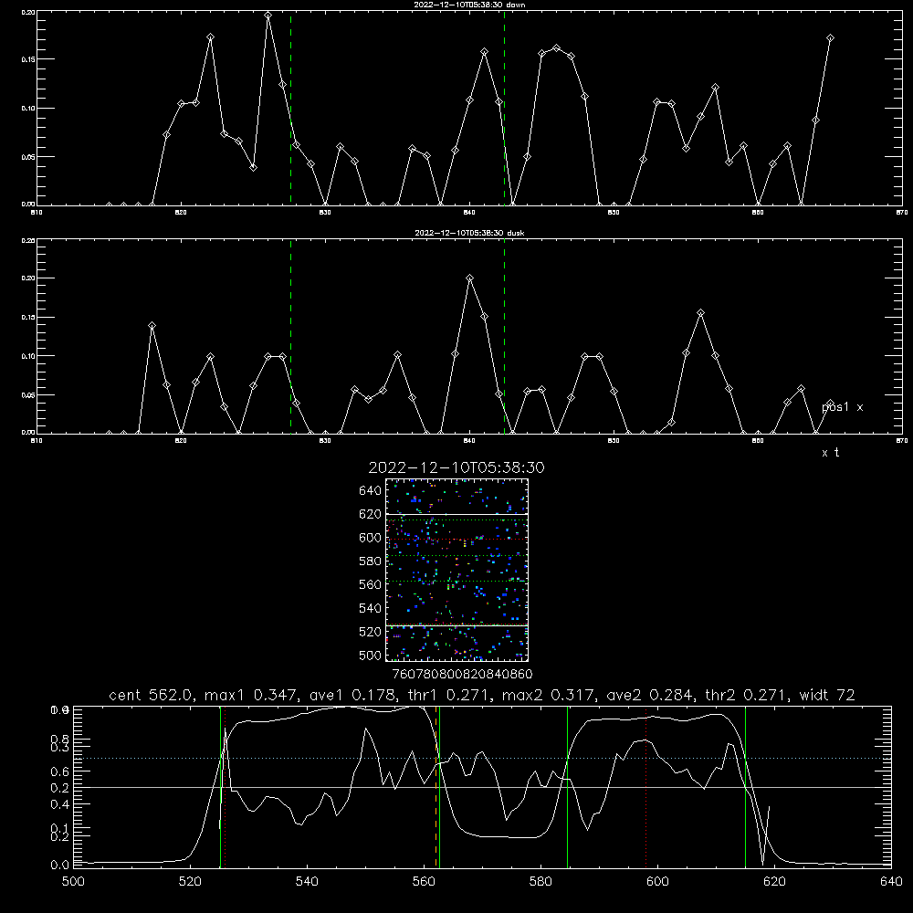Viewport: 913px width, 913px height.
Task: Click the solid green vertical line near 585
Action: [x=567, y=786]
